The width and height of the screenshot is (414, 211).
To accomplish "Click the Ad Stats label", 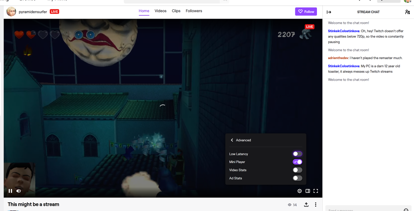I will 235,178.
